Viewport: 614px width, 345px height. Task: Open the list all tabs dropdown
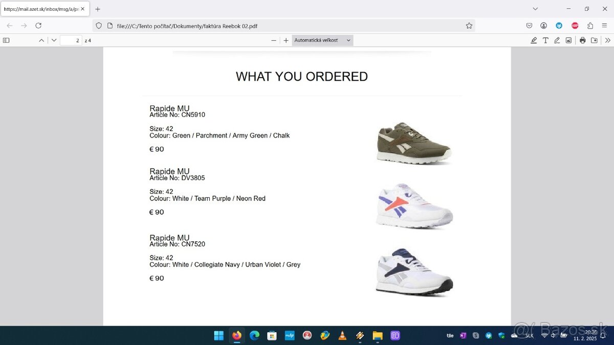pyautogui.click(x=535, y=9)
